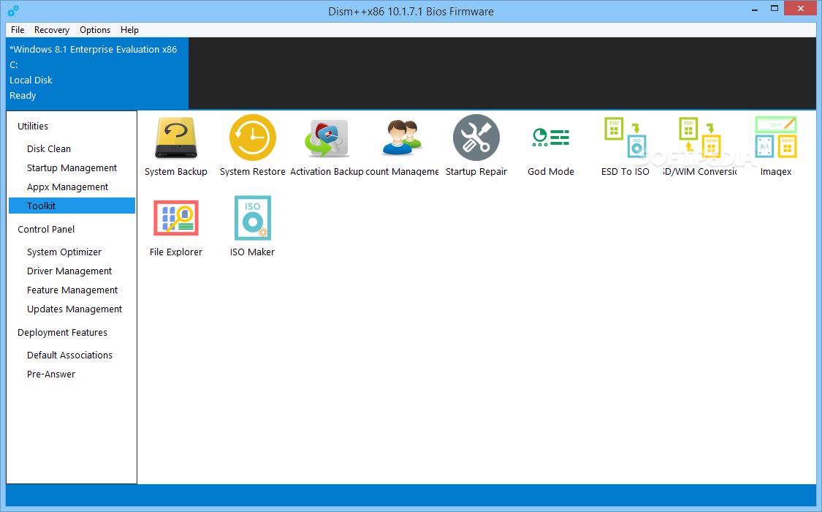Open Feature Management
The height and width of the screenshot is (512, 822).
[72, 290]
